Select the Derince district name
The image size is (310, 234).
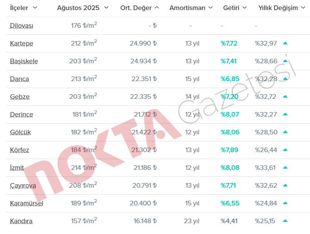click(21, 114)
